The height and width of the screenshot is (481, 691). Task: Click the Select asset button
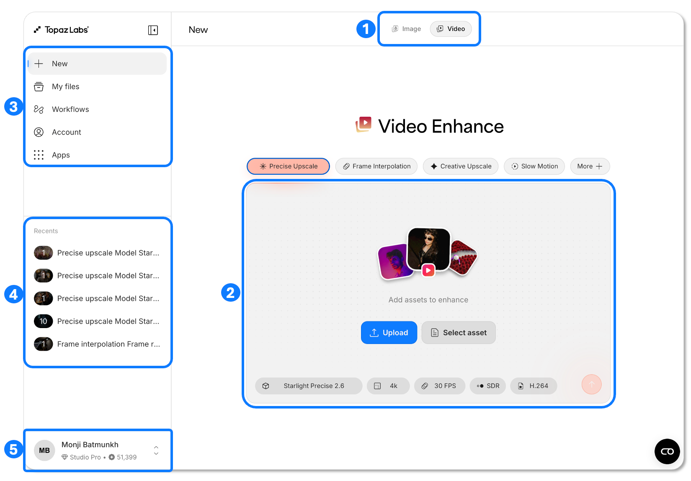pyautogui.click(x=459, y=333)
